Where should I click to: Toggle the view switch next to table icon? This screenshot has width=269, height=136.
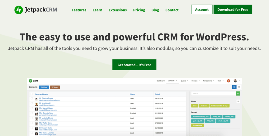coord(239,87)
